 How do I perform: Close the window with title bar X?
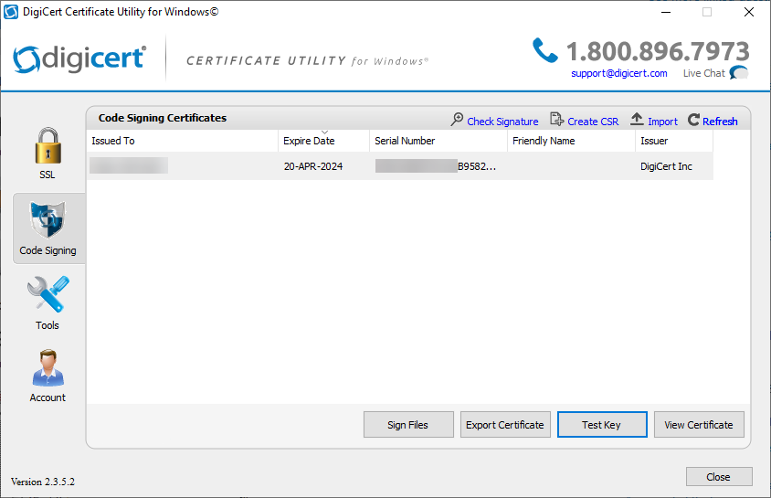pos(749,12)
